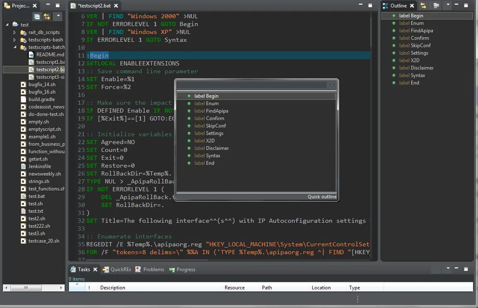Image resolution: width=478 pixels, height=308 pixels.
Task: Expand the rait_db_scripts folder
Action: coord(15,32)
